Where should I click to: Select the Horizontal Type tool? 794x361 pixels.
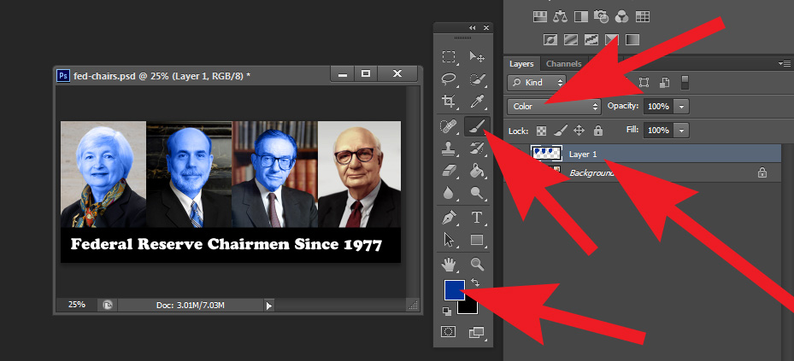[477, 218]
